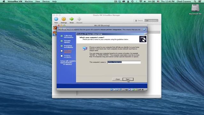Screen dimensions: 204x115
Task: Open the Machine menu
Action: (x=29, y=1)
